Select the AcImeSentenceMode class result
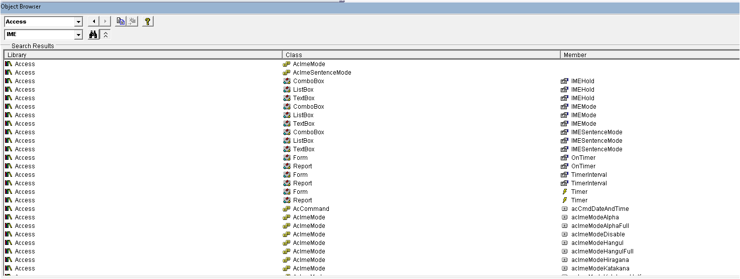Image resolution: width=740 pixels, height=279 pixels. click(322, 73)
